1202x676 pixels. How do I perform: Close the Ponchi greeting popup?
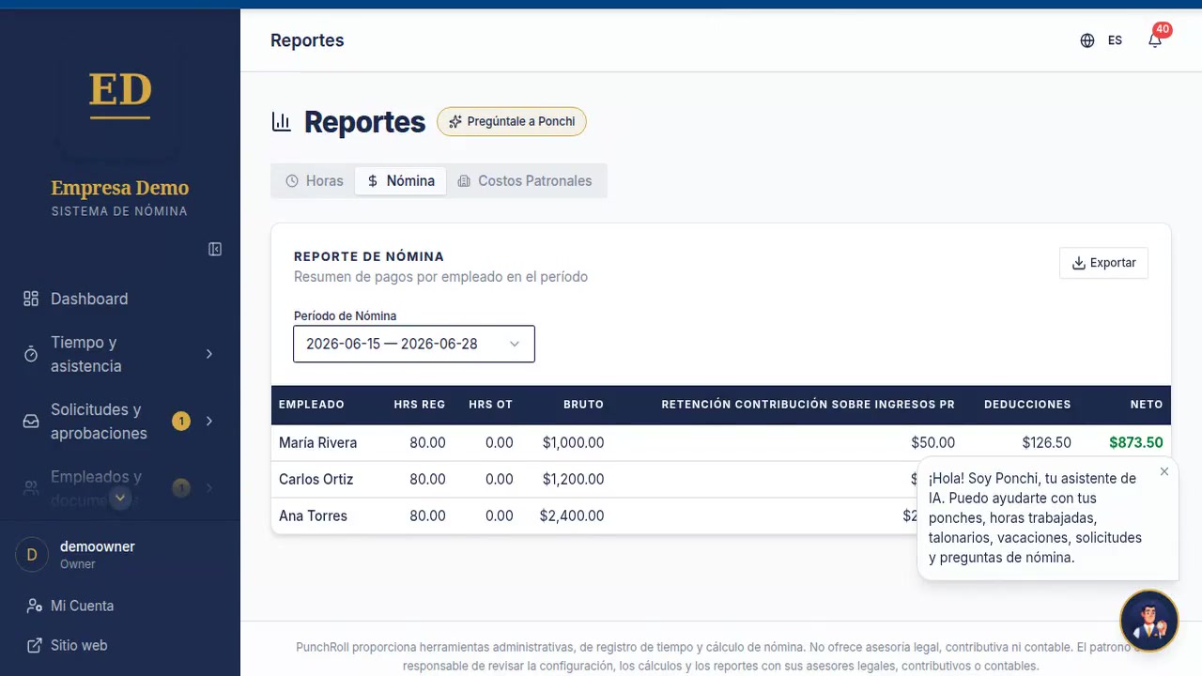coord(1164,471)
